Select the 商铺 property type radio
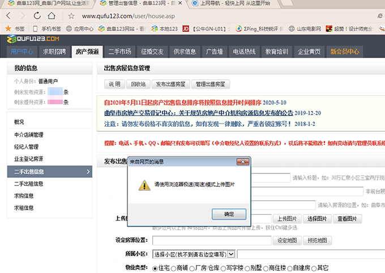The image size is (385, 273). (173, 267)
